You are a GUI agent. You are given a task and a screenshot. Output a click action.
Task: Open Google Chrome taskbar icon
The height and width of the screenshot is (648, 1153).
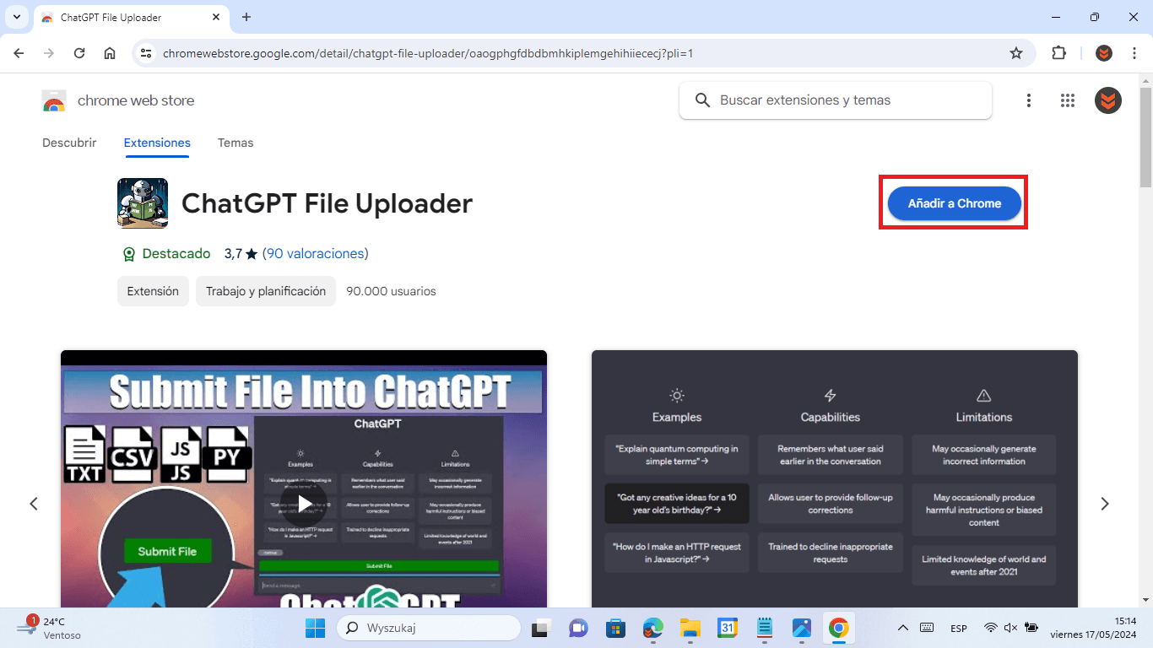tap(838, 628)
